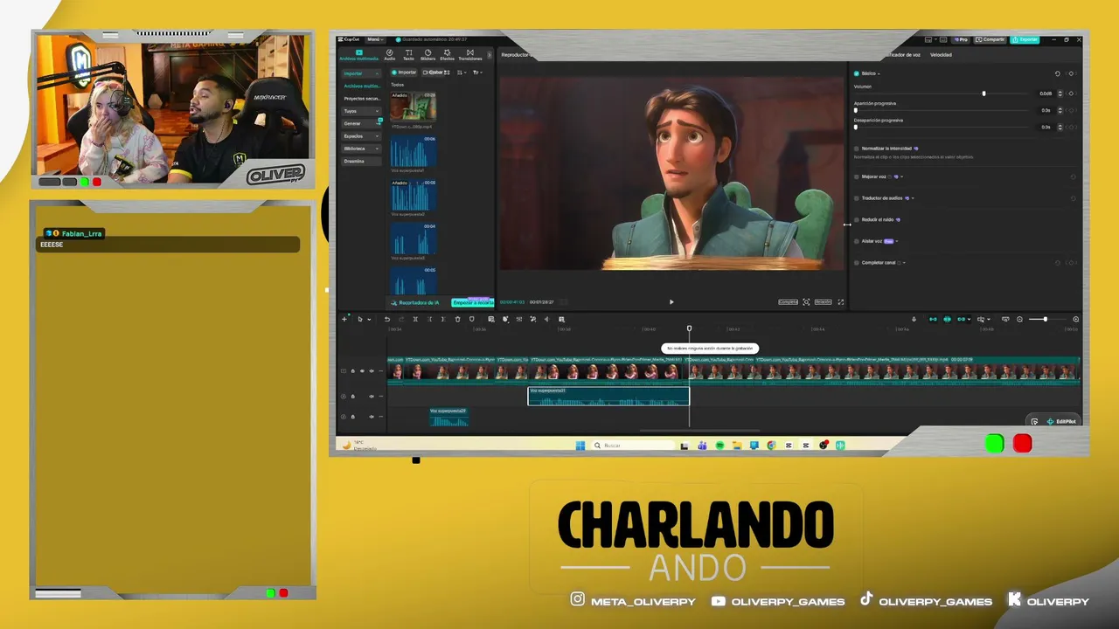Click the Volumen 0.0dB value field
The image size is (1119, 629).
[1046, 93]
